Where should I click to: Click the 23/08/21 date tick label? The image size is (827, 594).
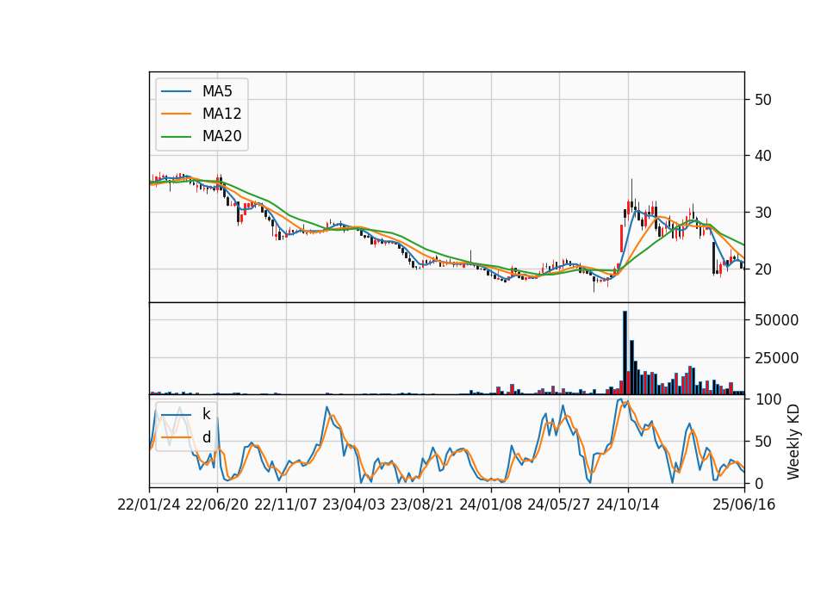(x=422, y=504)
